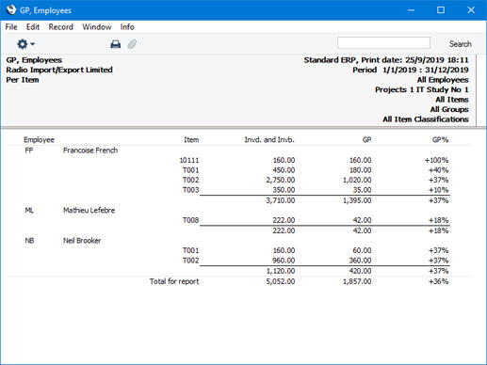
Task: Select employee name Francoise French
Action: click(90, 151)
